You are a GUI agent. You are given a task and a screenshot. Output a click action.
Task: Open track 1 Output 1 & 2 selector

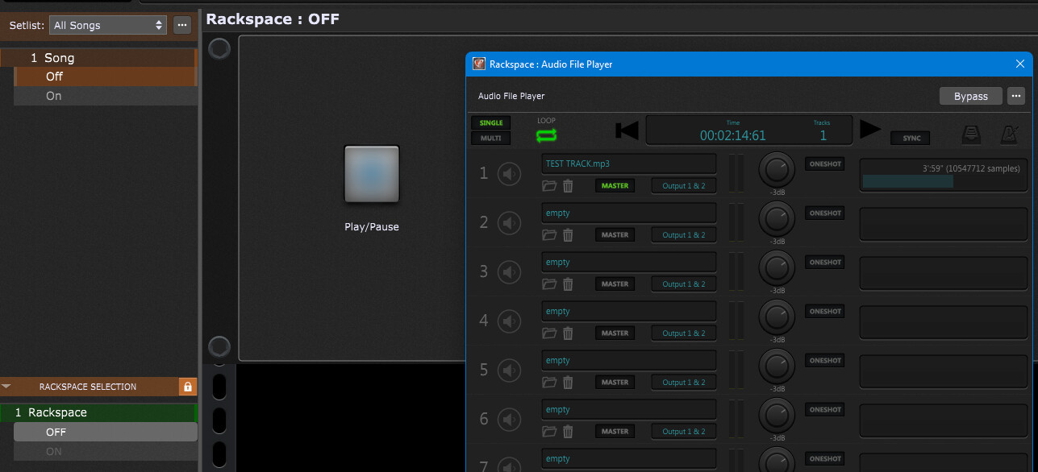click(683, 186)
